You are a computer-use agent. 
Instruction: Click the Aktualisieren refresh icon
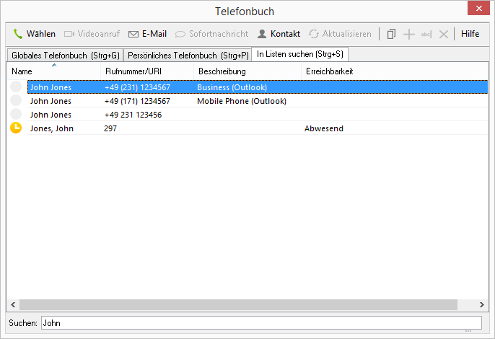314,34
